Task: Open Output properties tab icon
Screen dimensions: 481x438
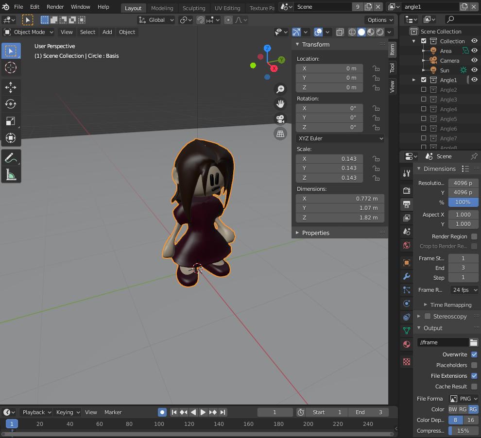Action: 407,204
